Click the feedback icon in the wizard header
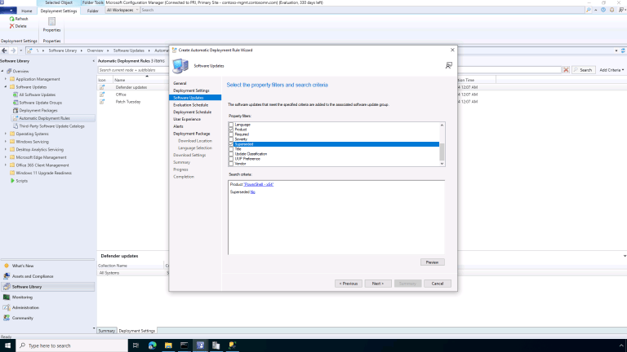The image size is (627, 352). (449, 65)
